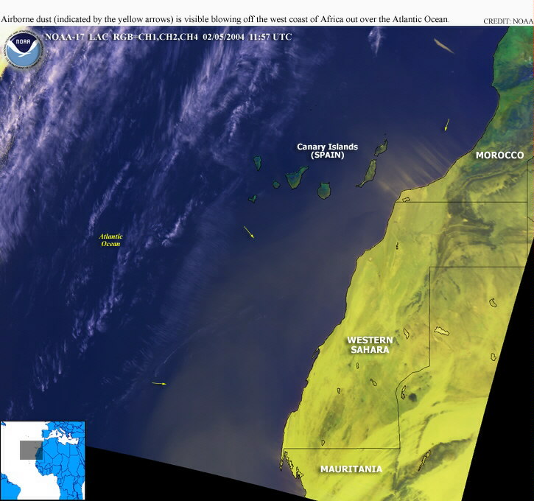
Task: Click the "Airborne dust" caption sentence
Action: pyautogui.click(x=225, y=19)
